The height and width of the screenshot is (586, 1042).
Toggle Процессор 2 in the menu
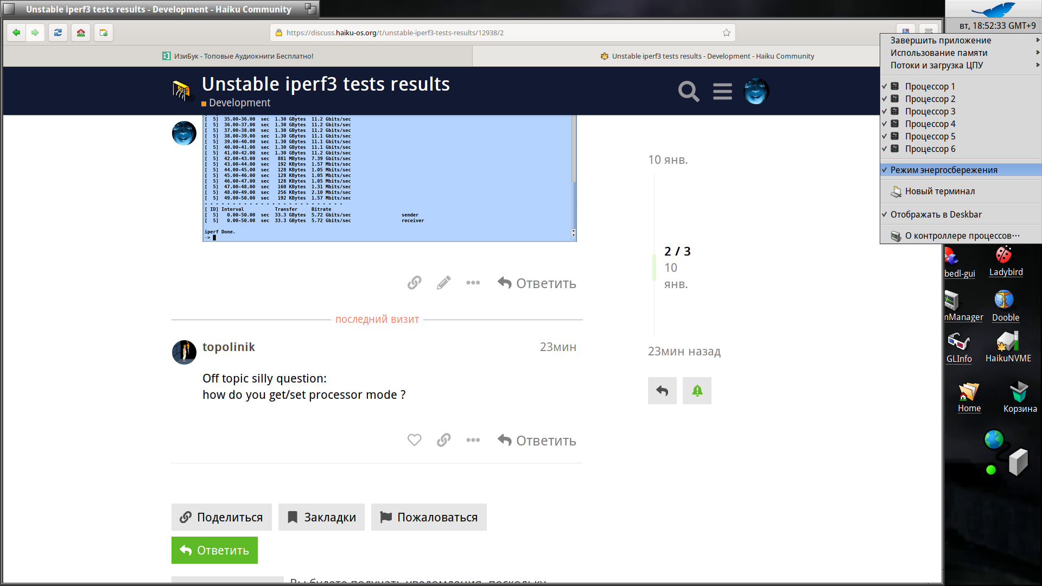point(961,99)
